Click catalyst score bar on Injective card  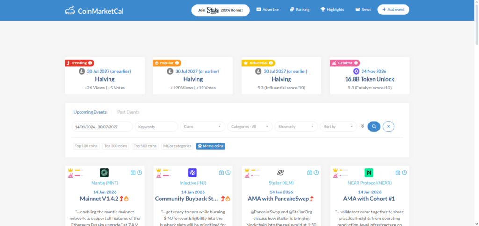[x=167, y=176]
